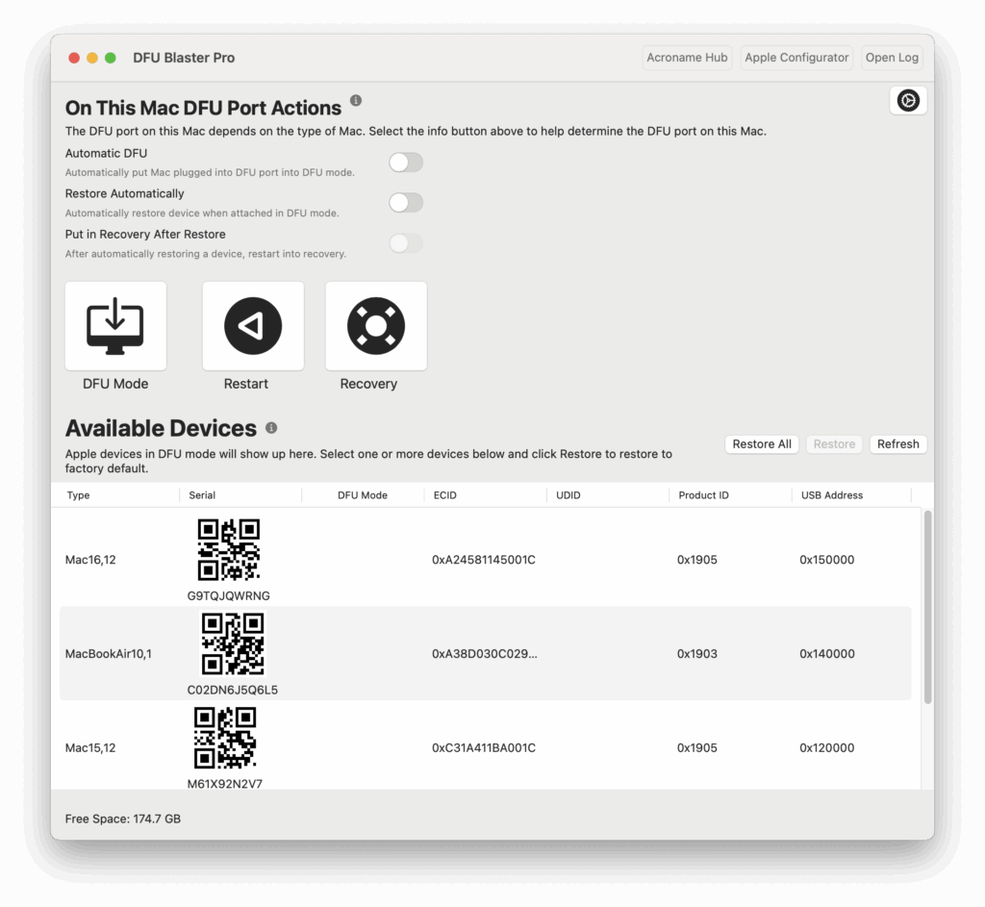Click the devices table vertical scrollbar

pyautogui.click(x=928, y=607)
